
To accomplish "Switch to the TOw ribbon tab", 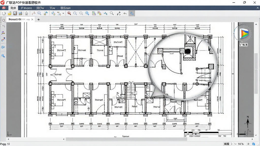I will (x=52, y=8).
